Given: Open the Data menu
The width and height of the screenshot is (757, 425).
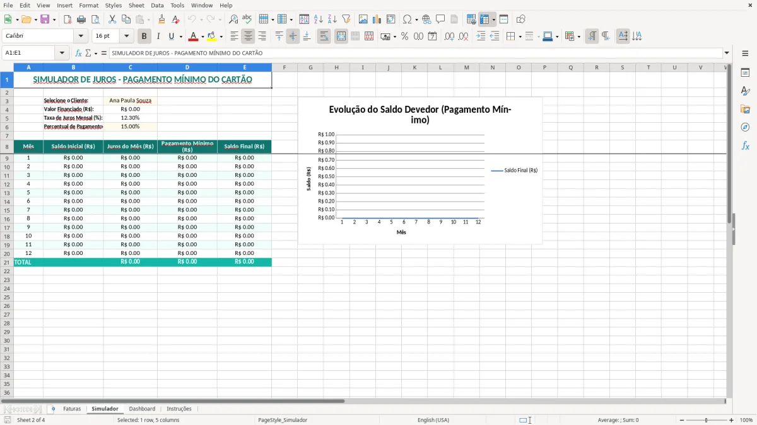Looking at the screenshot, I should coord(157,5).
